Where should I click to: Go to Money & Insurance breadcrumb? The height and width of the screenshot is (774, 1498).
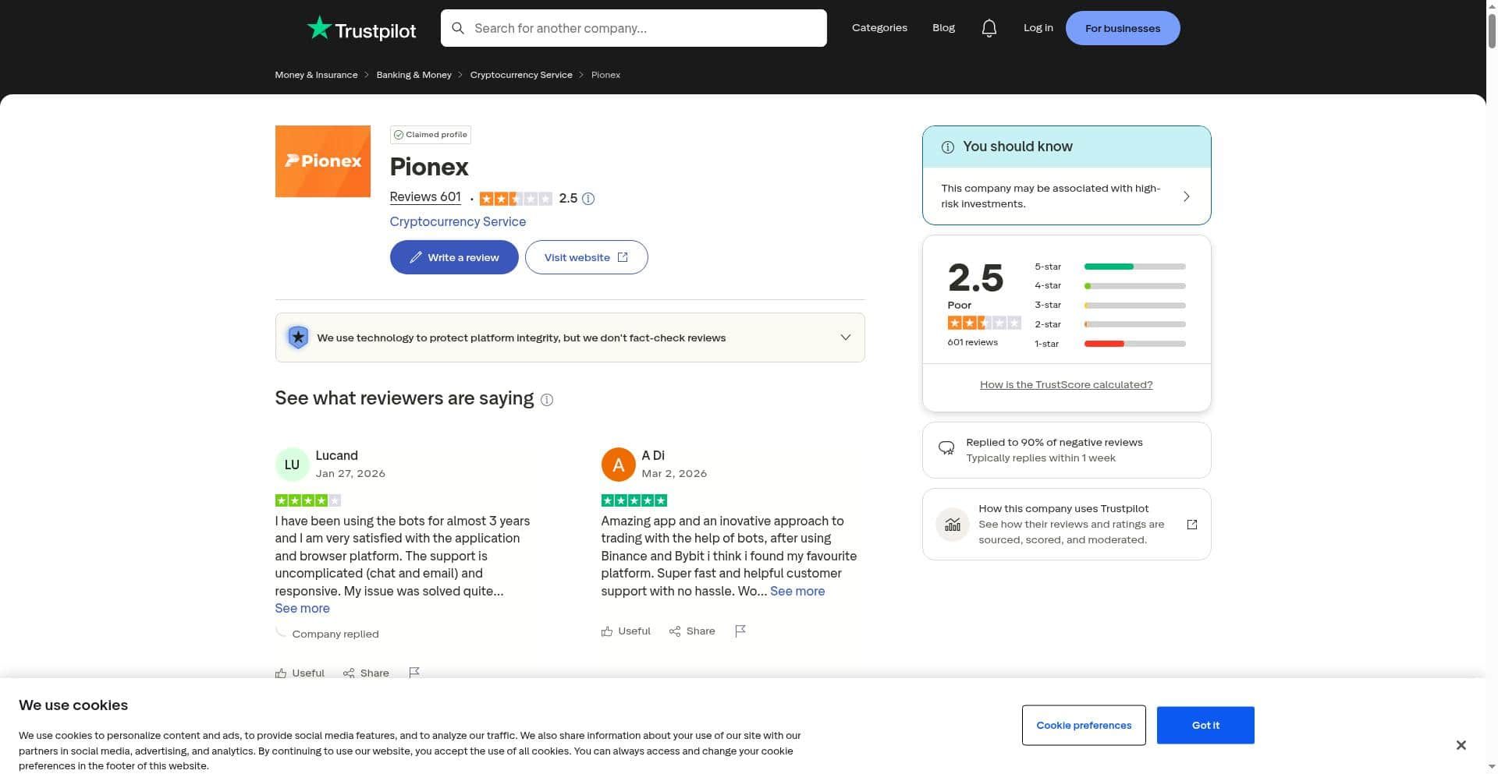tap(316, 75)
